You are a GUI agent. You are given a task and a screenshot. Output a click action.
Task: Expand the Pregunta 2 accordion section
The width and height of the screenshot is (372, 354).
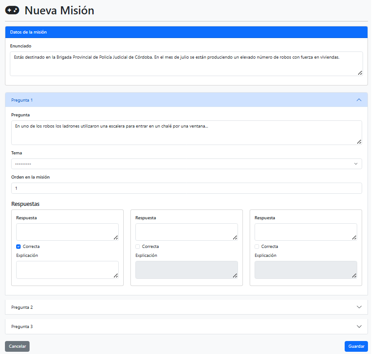[x=186, y=307]
